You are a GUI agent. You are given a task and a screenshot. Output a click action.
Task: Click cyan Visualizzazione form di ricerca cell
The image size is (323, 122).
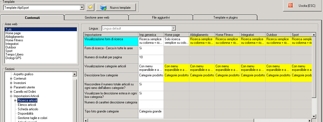point(111,41)
